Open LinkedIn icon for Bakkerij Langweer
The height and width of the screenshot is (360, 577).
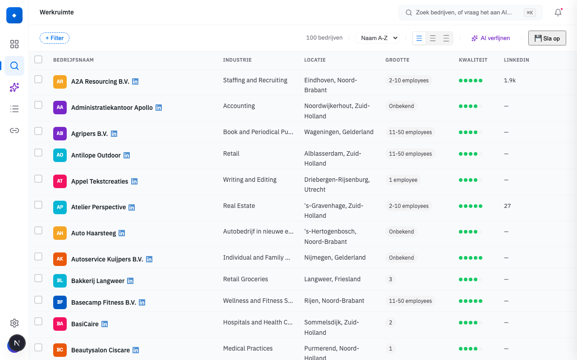[x=130, y=281]
